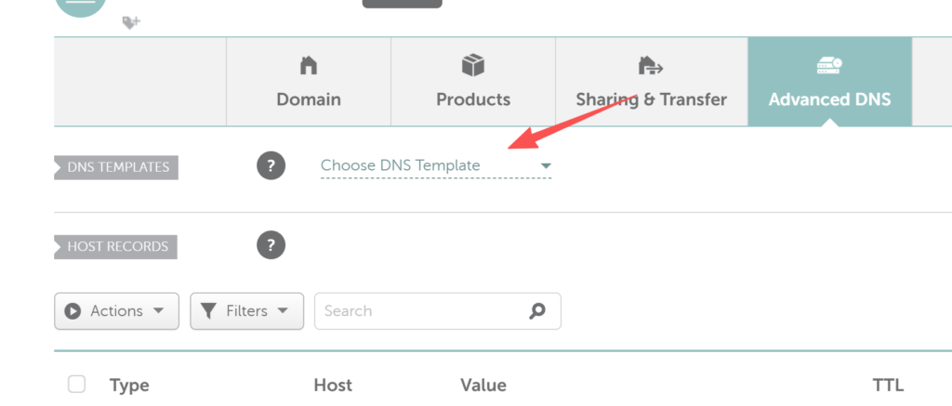Open the Actions dropdown menu
This screenshot has height=406, width=952.
coord(116,311)
